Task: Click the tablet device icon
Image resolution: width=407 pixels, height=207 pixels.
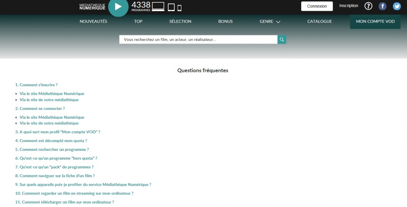Action: (x=171, y=7)
